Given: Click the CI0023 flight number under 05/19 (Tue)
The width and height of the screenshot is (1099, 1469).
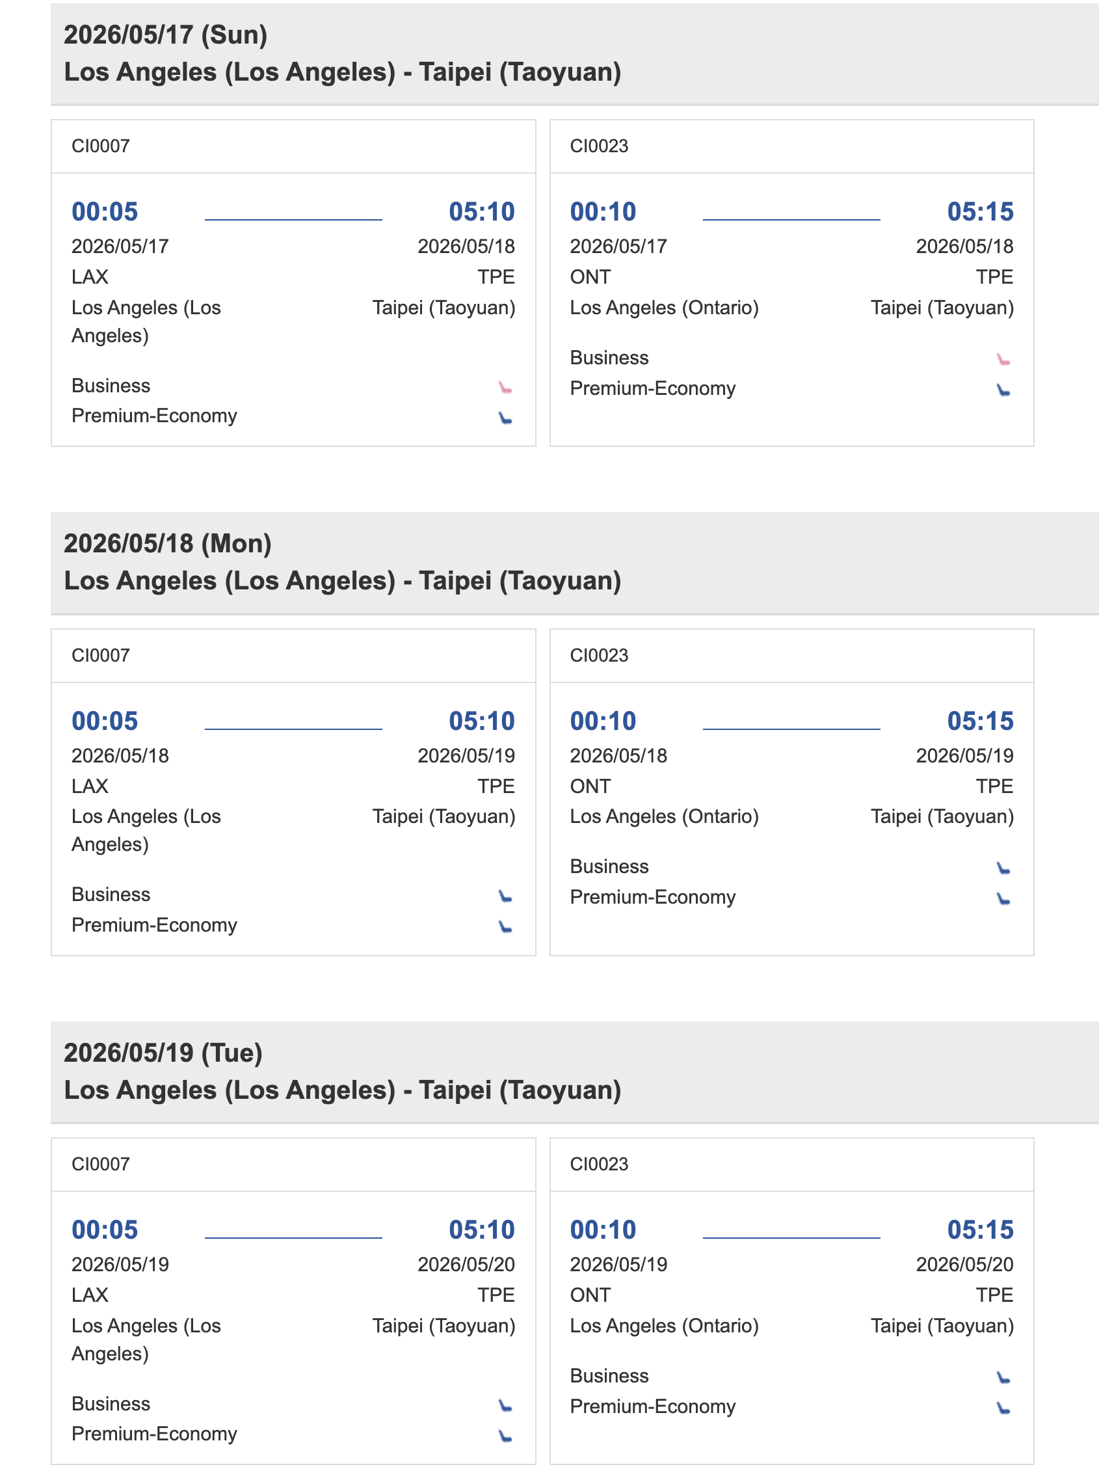Looking at the screenshot, I should [600, 1164].
